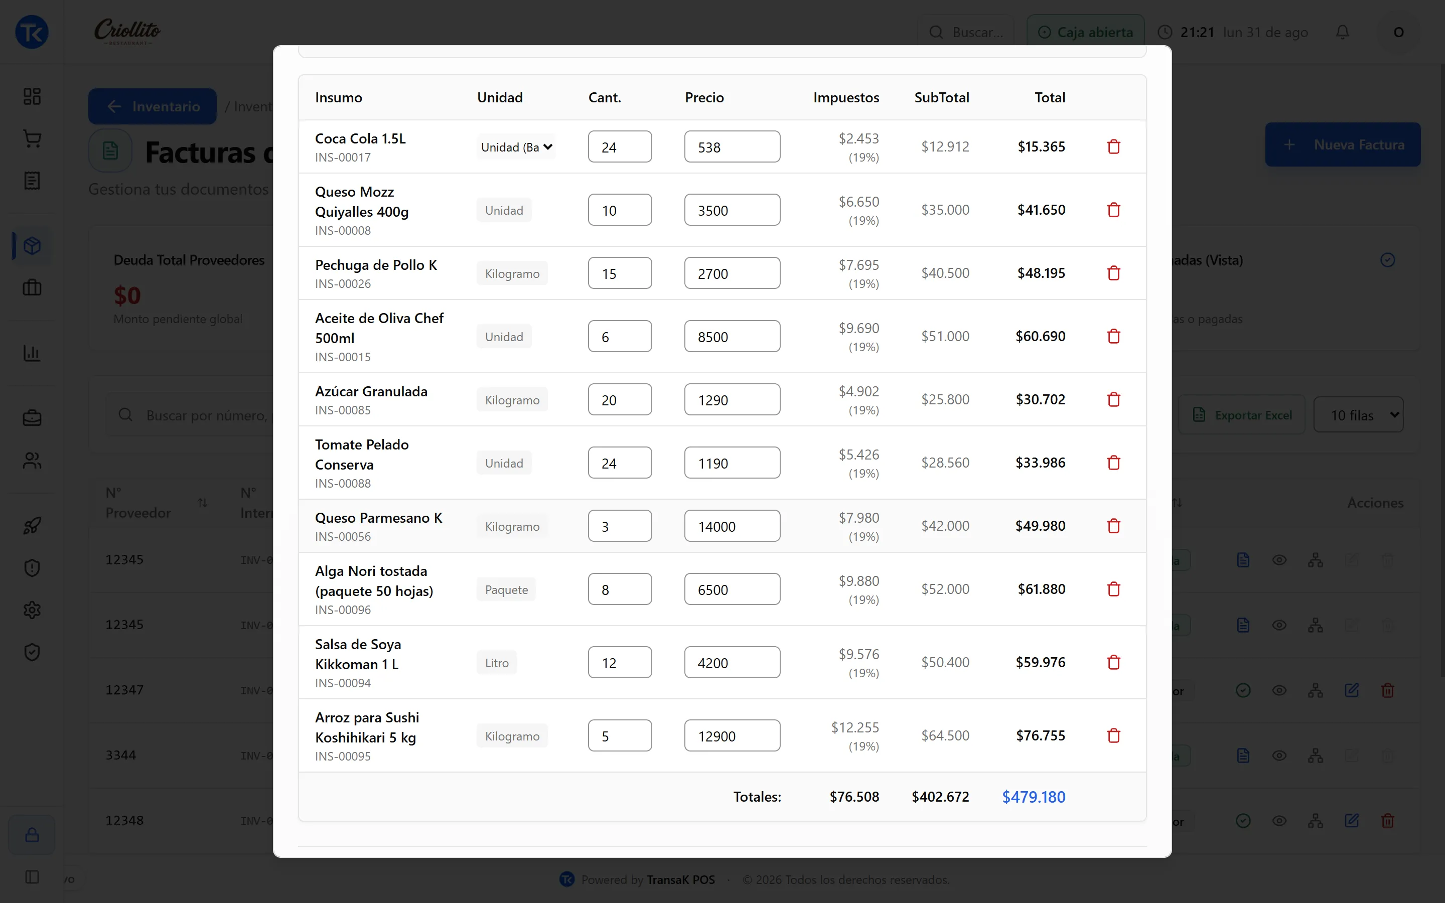This screenshot has height=903, width=1445.
Task: Open the user avatar O menu
Action: tap(1398, 32)
